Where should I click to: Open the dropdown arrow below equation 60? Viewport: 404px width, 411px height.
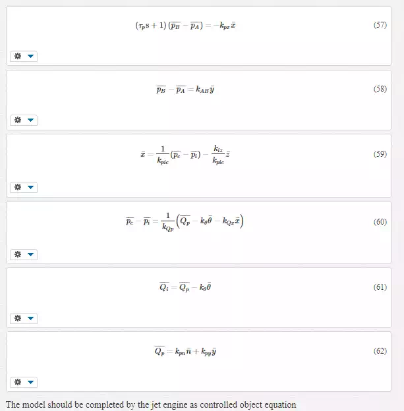(31, 254)
